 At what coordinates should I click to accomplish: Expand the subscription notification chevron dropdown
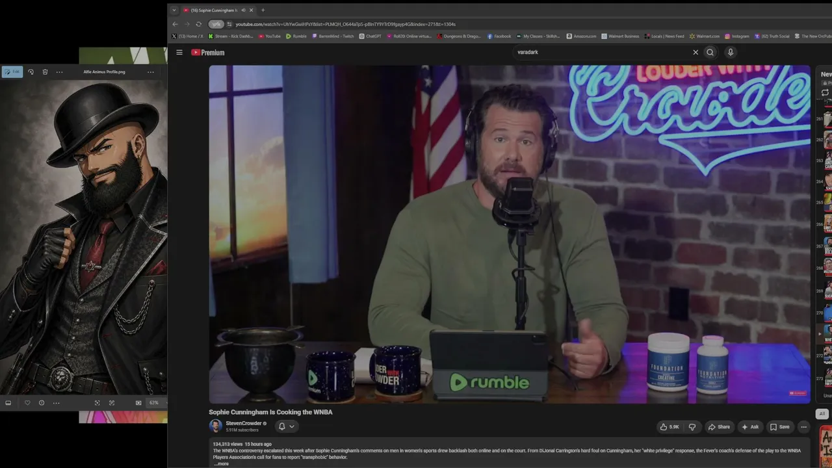click(291, 427)
